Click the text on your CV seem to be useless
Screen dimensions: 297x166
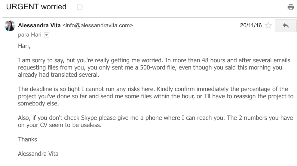60,125
